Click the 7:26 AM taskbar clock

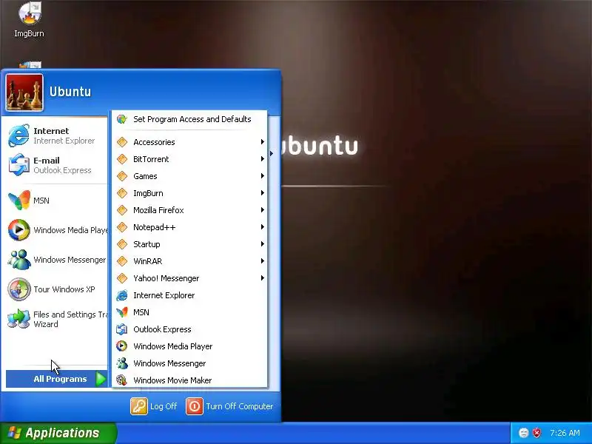click(565, 433)
